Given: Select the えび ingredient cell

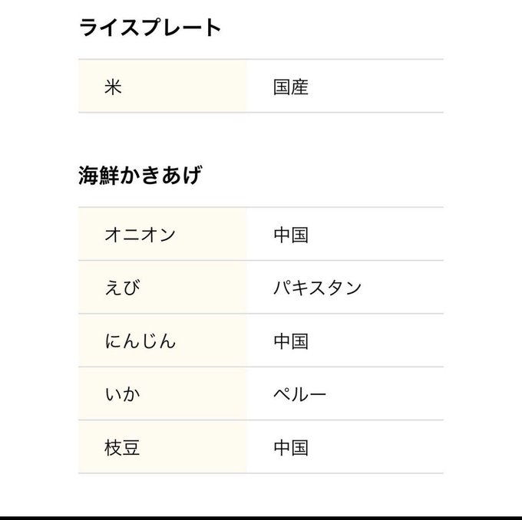Looking at the screenshot, I should (x=123, y=288).
